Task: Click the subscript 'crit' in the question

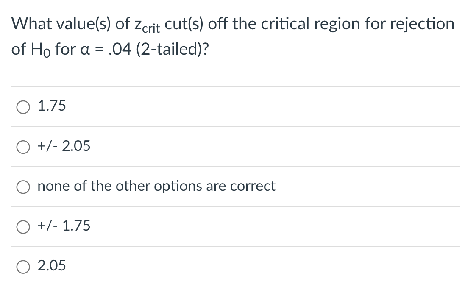Action: 152,28
